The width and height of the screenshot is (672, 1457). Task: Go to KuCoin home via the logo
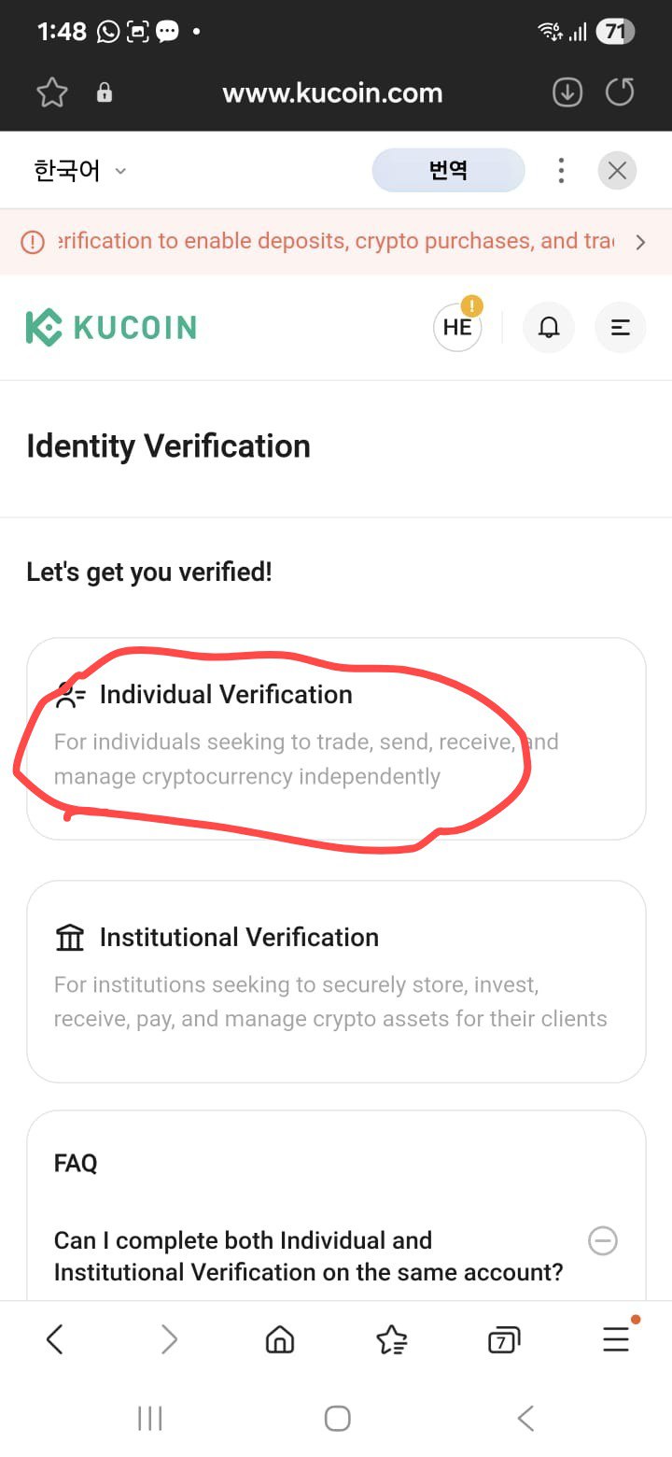111,328
